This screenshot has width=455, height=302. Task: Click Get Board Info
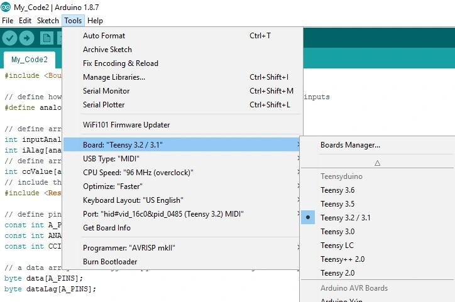coord(107,228)
